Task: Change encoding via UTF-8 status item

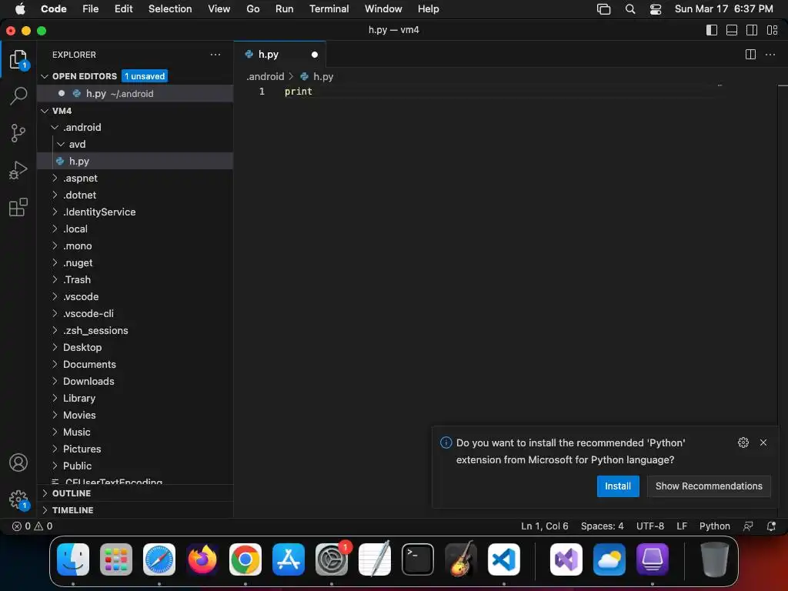Action: coord(649,526)
